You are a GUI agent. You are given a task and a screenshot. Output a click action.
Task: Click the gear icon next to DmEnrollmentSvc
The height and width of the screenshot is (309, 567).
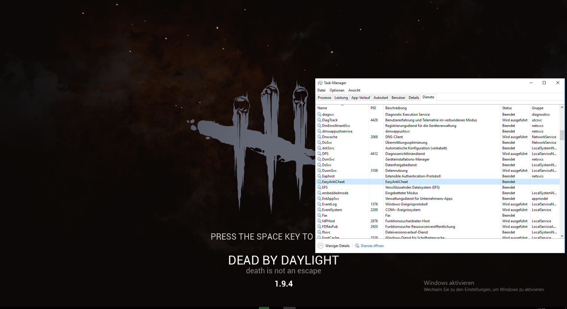pyautogui.click(x=319, y=125)
